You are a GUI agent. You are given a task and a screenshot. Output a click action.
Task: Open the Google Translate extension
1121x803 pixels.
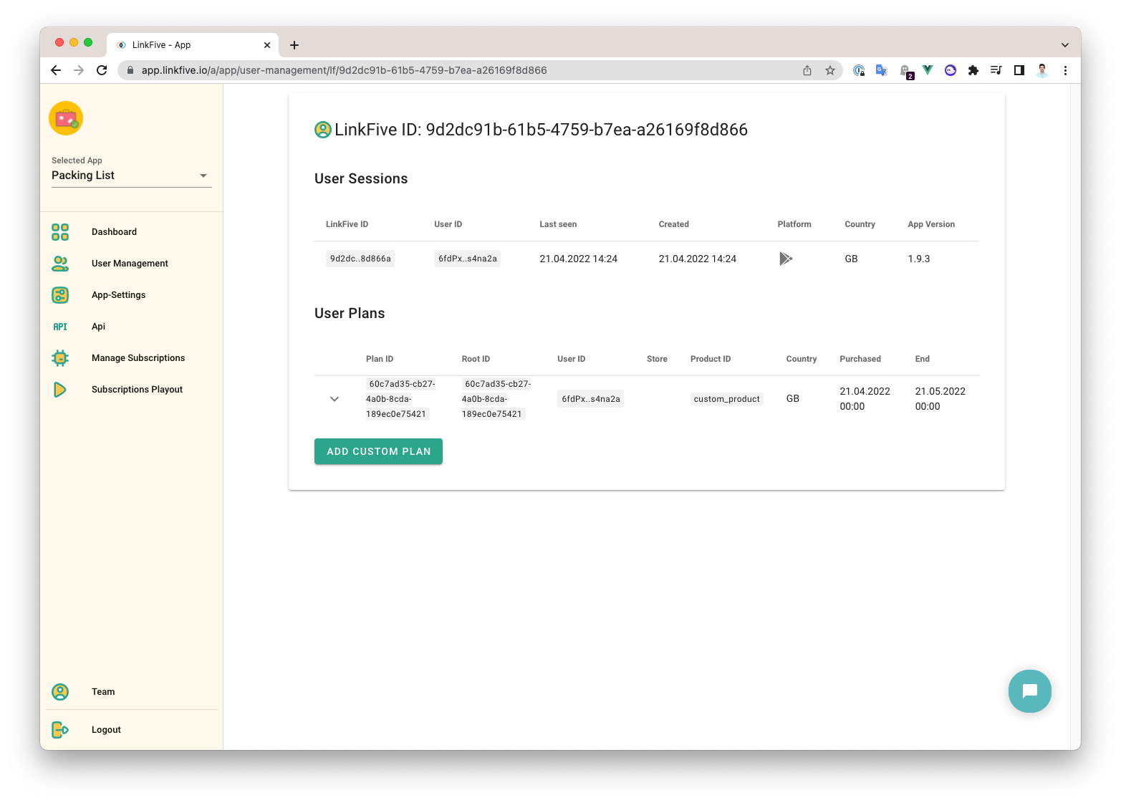click(882, 70)
